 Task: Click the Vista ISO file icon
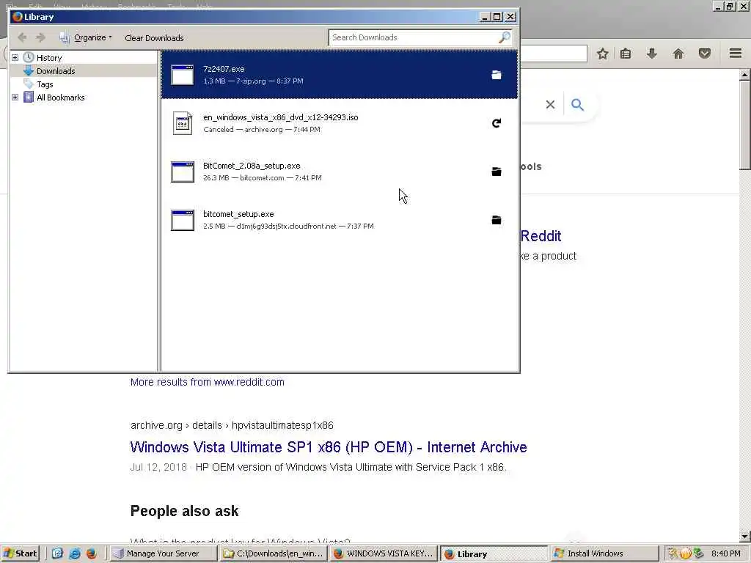click(183, 123)
